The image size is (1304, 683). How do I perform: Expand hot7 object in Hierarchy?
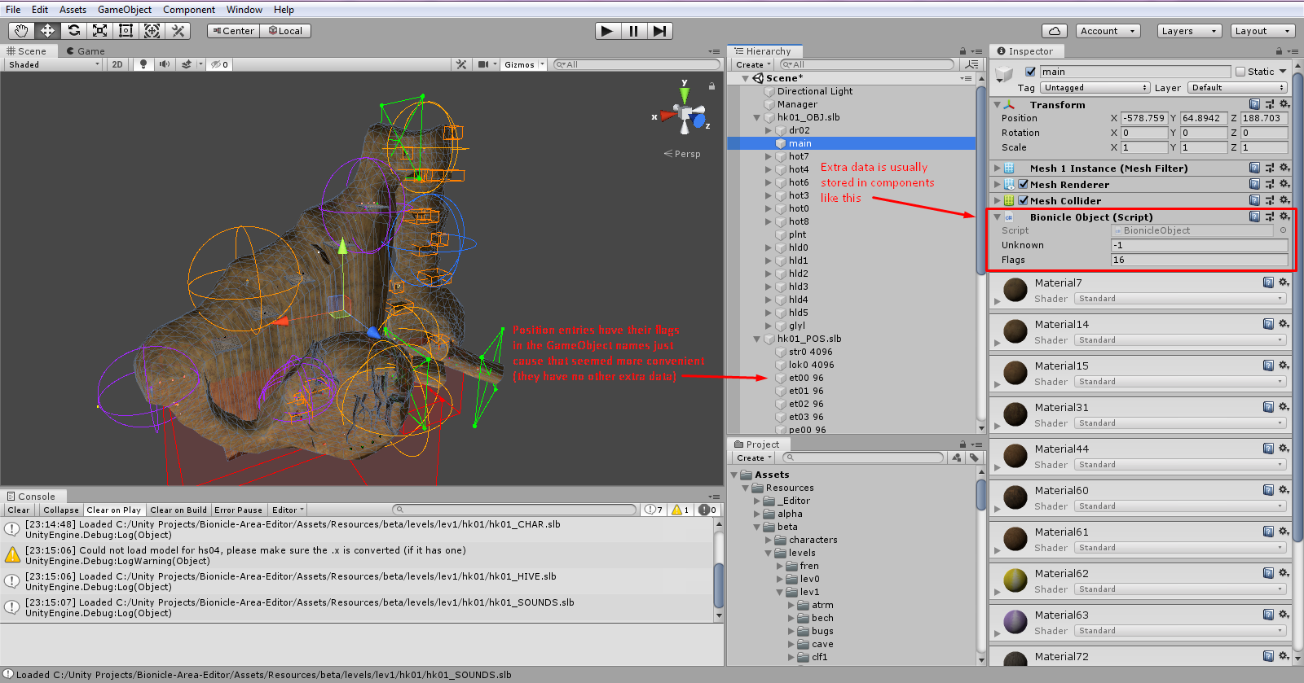(x=768, y=156)
